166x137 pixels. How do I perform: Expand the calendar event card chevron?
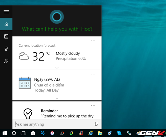coord(57,98)
